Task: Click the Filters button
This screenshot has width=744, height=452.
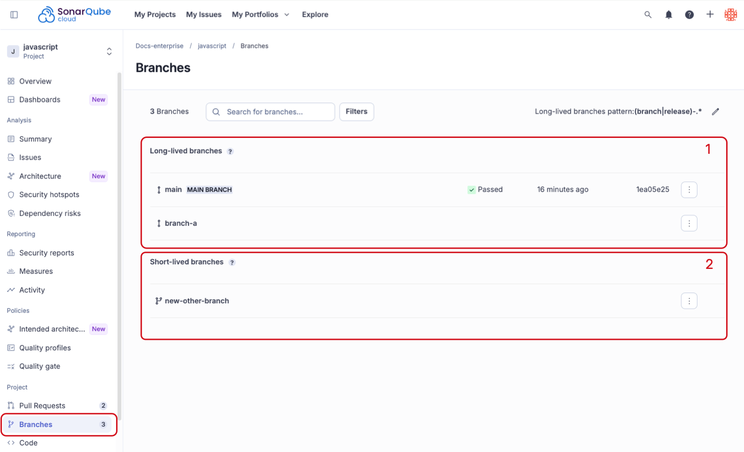Action: (356, 112)
